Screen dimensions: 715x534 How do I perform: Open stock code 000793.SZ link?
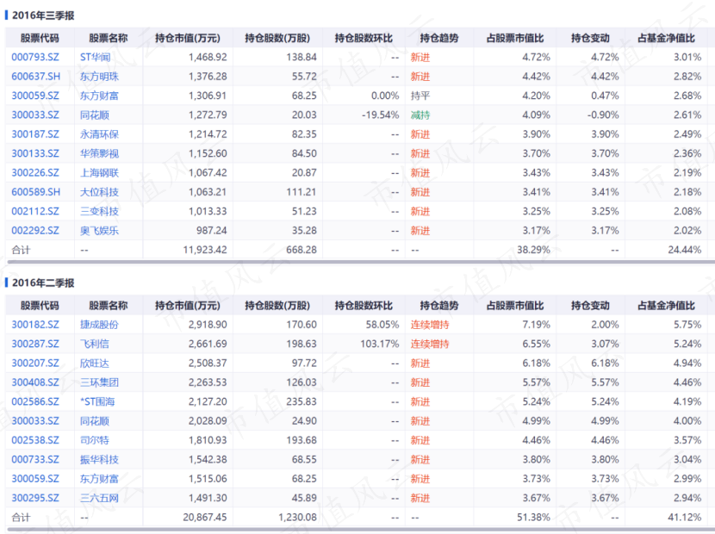(35, 57)
